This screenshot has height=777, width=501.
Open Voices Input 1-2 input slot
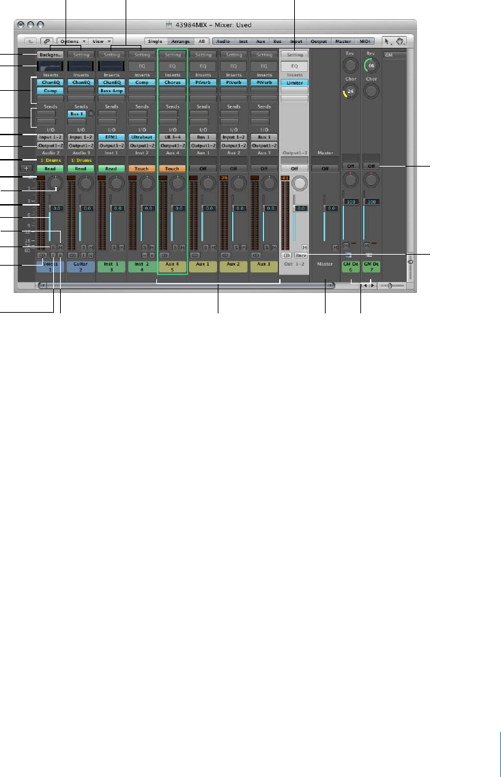(x=51, y=137)
